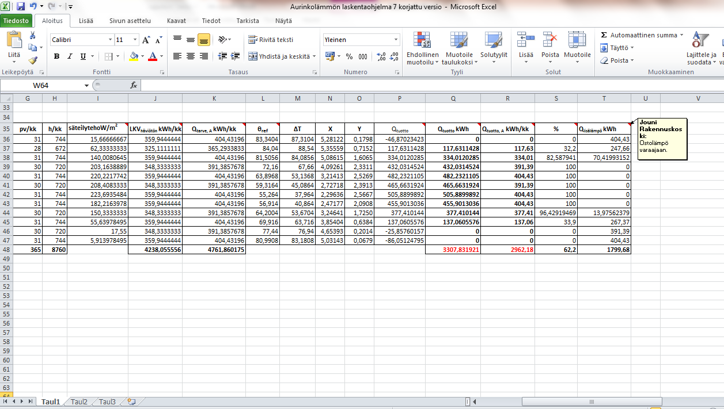This screenshot has width=724, height=409.
Task: Apply yellow fill color swatch
Action: coord(134,56)
